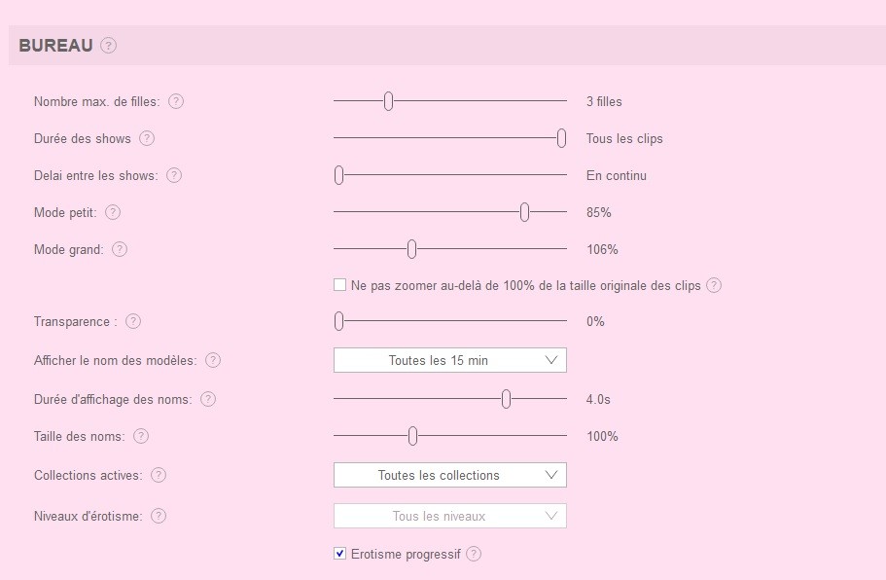Screen dimensions: 886x580
Task: Click the Mode petit help icon
Action: click(x=113, y=212)
